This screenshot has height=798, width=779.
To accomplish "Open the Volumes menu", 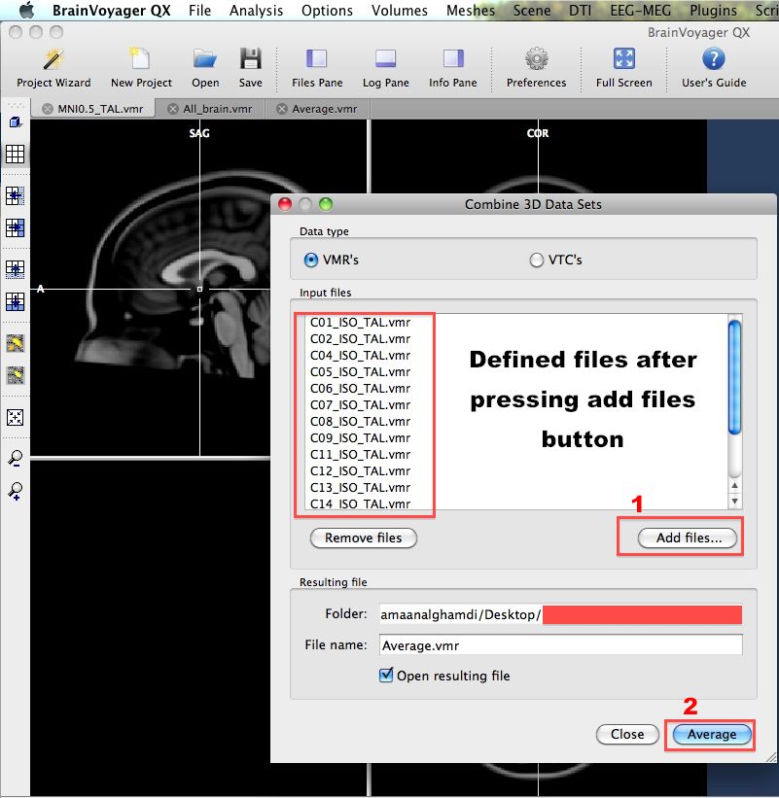I will click(400, 11).
